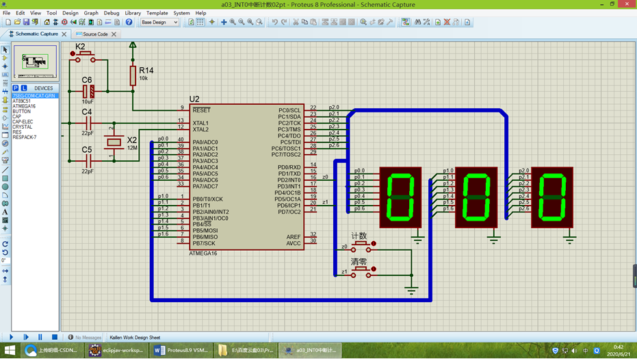
Task: Open the Library menu
Action: click(133, 13)
